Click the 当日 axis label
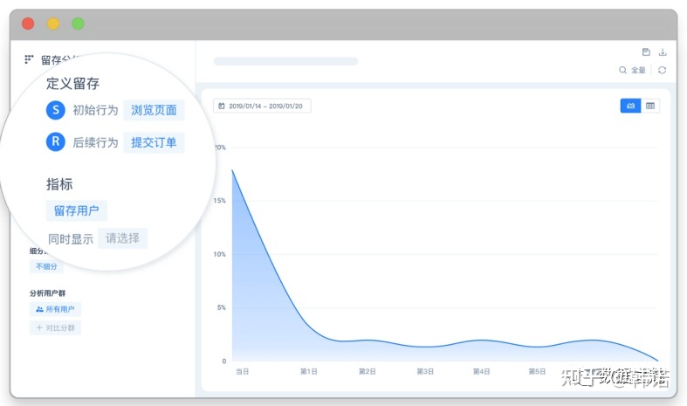The width and height of the screenshot is (687, 406). [x=243, y=371]
